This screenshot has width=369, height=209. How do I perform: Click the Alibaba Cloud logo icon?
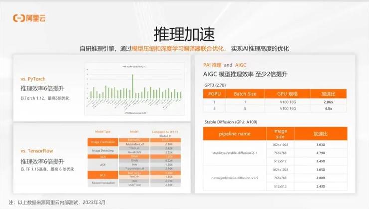18,18
